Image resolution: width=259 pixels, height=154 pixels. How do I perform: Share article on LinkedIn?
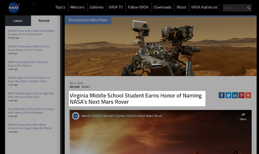(235, 95)
